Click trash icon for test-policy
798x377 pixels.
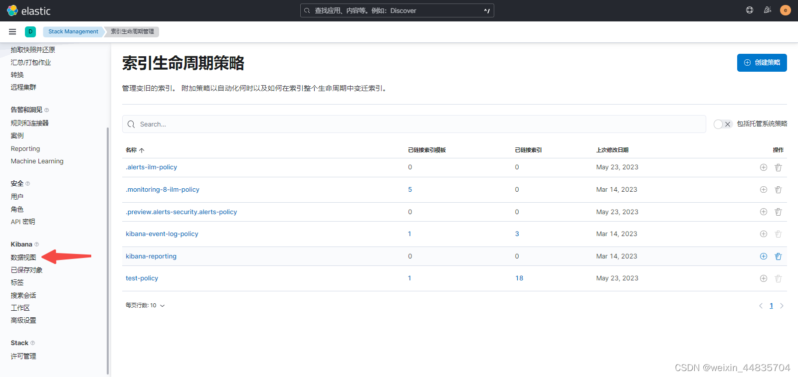tap(778, 278)
